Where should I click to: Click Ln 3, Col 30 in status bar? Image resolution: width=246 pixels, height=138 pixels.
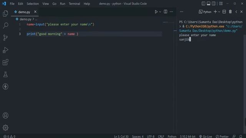click(x=121, y=136)
